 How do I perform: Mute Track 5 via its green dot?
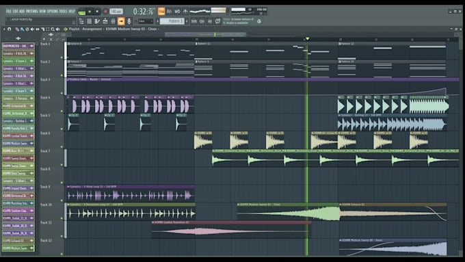tap(62, 129)
